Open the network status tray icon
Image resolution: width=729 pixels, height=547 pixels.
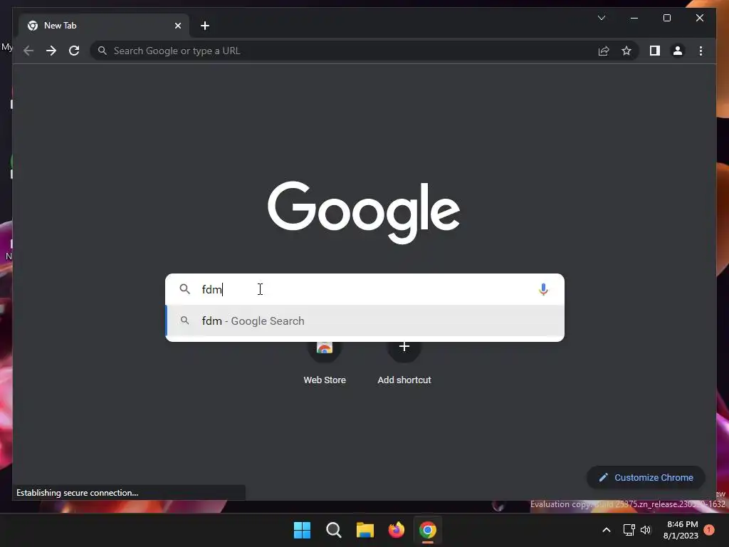coord(629,530)
